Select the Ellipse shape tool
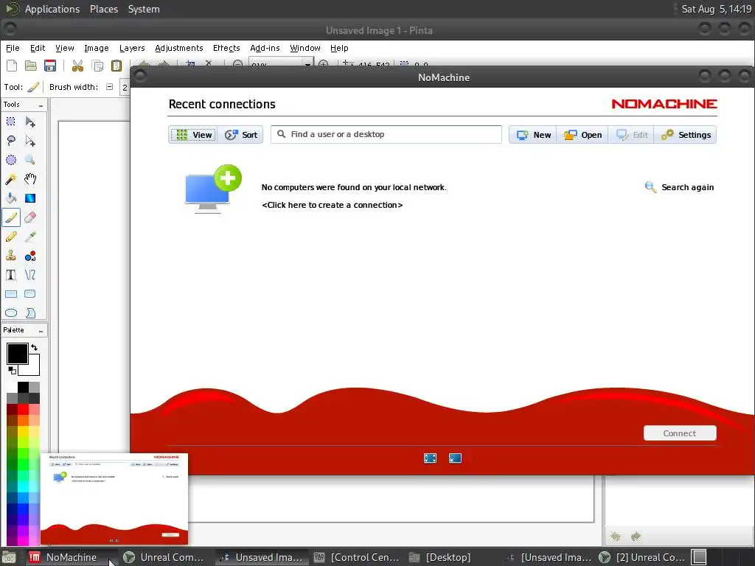The height and width of the screenshot is (566, 755). pos(10,313)
